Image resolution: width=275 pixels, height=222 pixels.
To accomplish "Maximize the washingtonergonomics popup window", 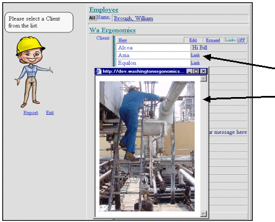I will 196,71.
